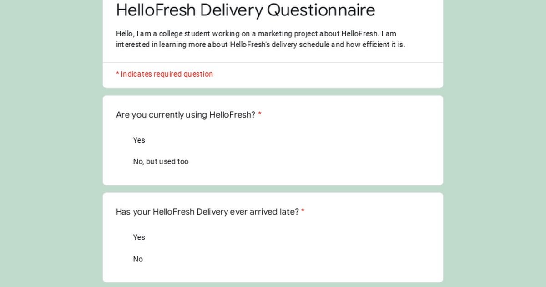Click the word "Questionnaire" in the title
Viewport: 546px width, 287px height.
(321, 10)
